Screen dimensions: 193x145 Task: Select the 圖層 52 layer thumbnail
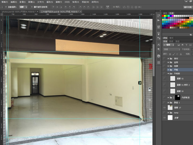[173, 78]
